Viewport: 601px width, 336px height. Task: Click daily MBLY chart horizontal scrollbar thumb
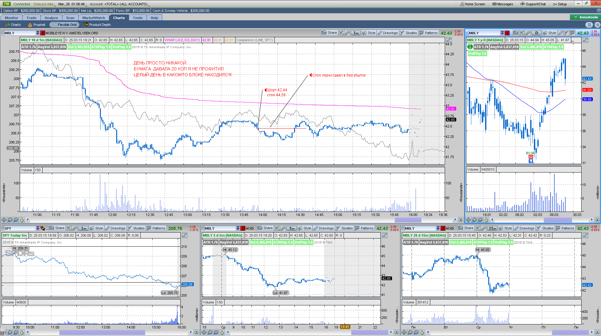[x=558, y=220]
